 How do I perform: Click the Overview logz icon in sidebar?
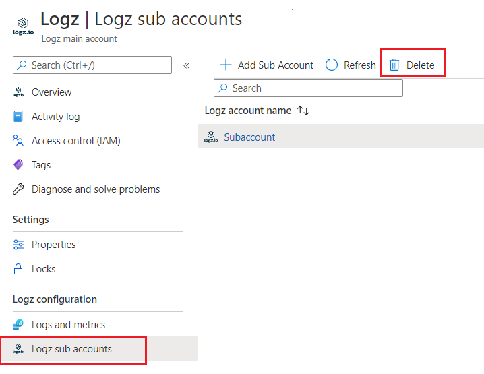click(x=18, y=92)
